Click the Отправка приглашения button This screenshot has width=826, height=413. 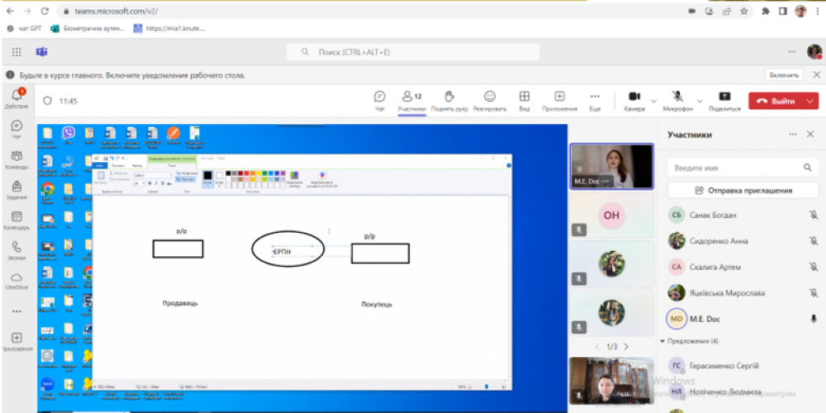[743, 190]
